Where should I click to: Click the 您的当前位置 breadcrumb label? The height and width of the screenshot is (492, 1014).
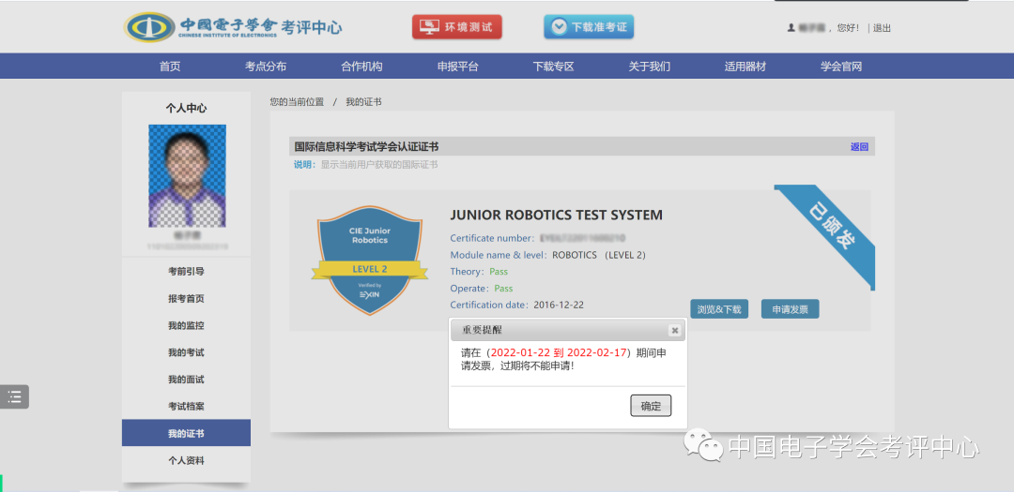tap(297, 102)
